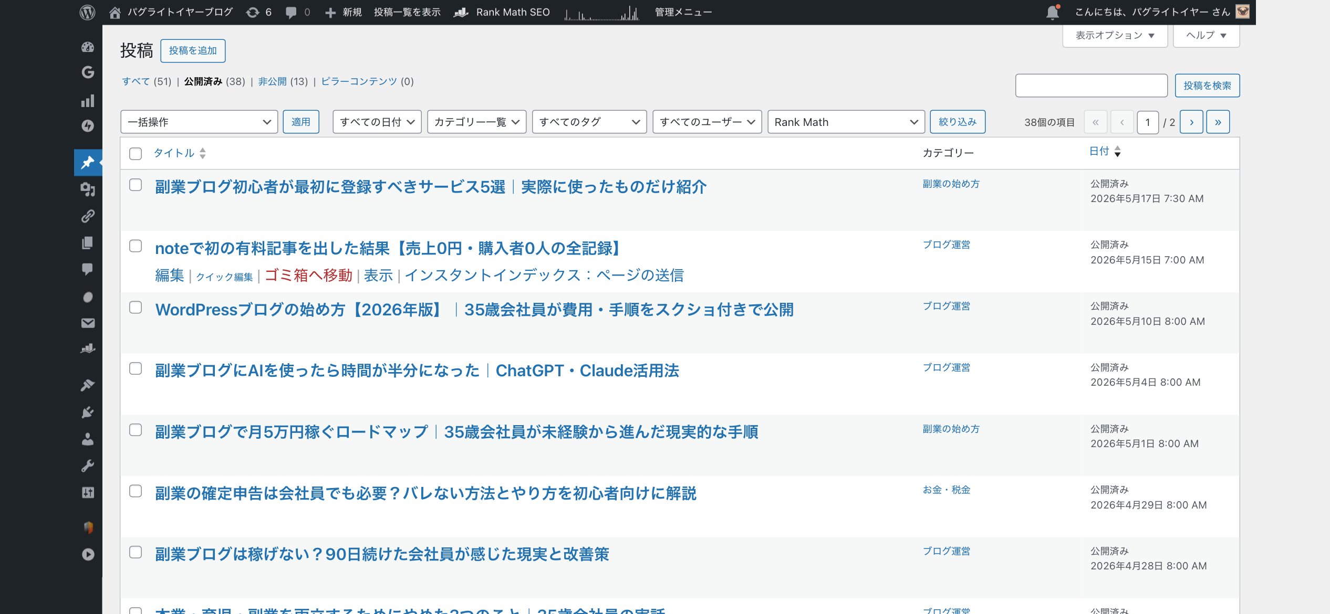Open the Rank Math chart icon in the sidebar
The image size is (1330, 614).
88,348
